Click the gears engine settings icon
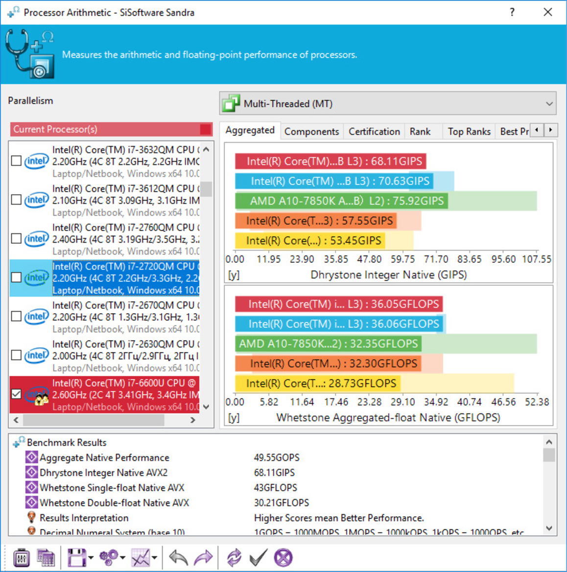Screen dimensions: 567x572 click(109, 558)
